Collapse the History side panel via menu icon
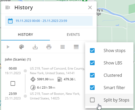The height and width of the screenshot is (110, 135). [8, 7]
